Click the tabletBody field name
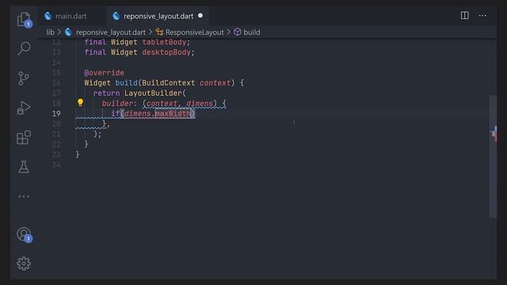 tap(164, 42)
